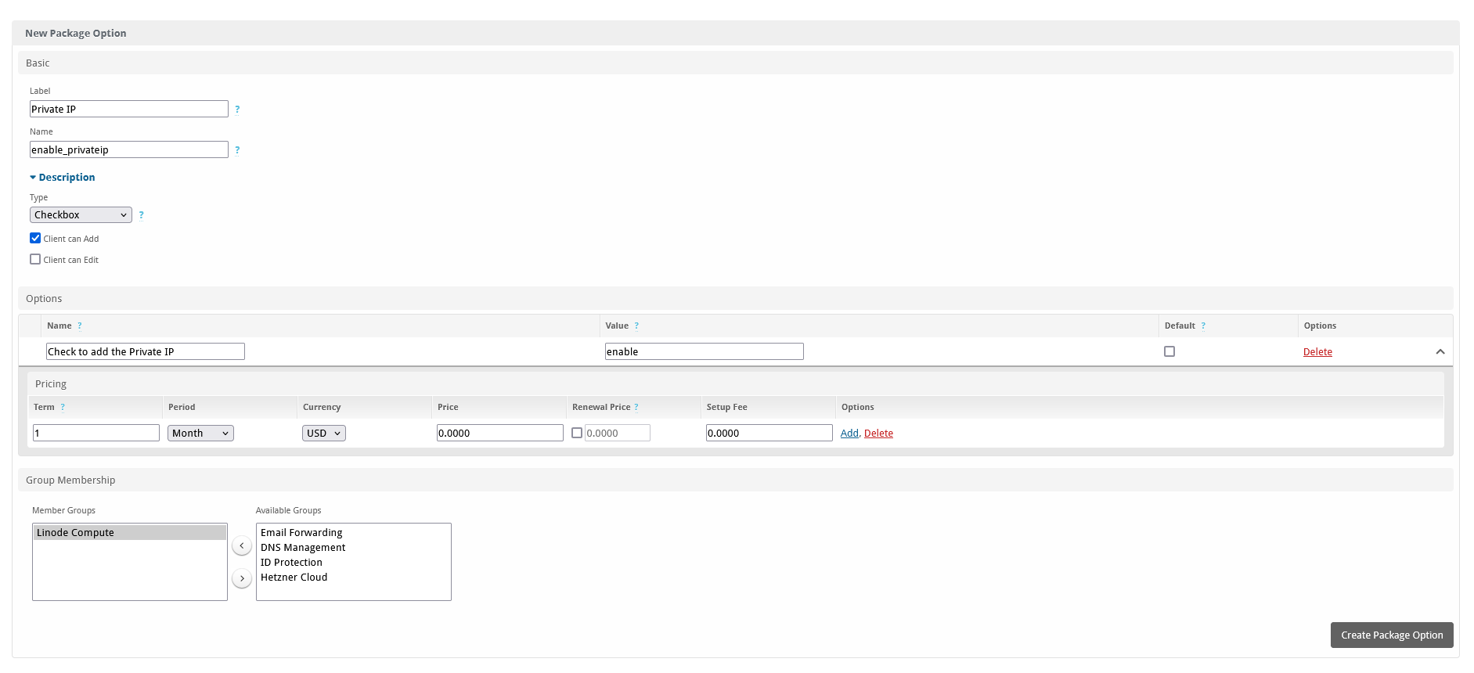Show help for pricing Term column
Screen dimensions: 1474x673
point(63,408)
